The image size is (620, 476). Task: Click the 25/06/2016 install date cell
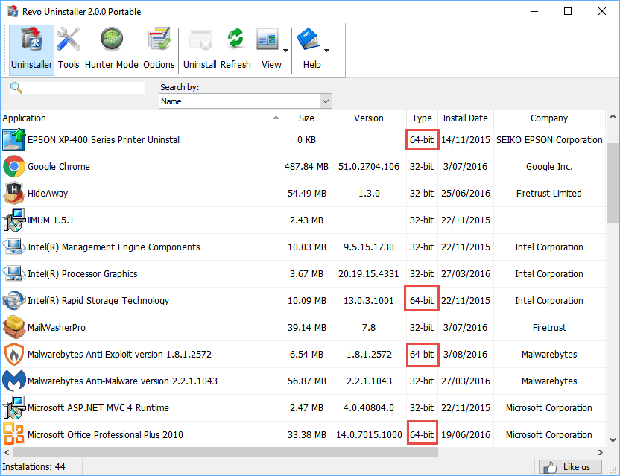466,194
